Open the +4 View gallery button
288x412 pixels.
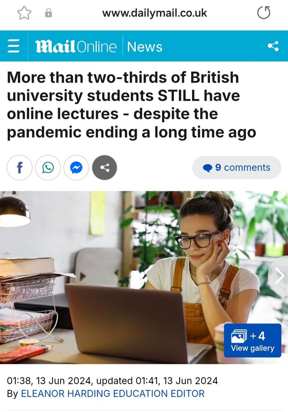(253, 341)
